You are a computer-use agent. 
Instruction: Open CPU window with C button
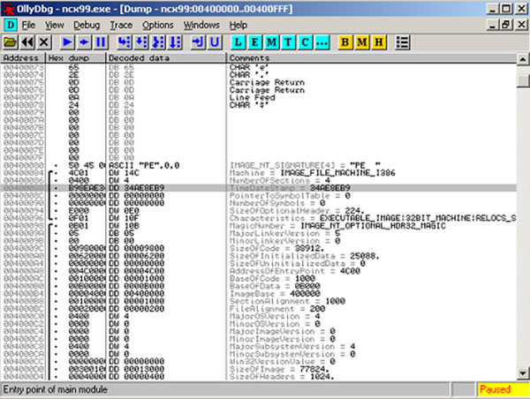click(x=306, y=42)
